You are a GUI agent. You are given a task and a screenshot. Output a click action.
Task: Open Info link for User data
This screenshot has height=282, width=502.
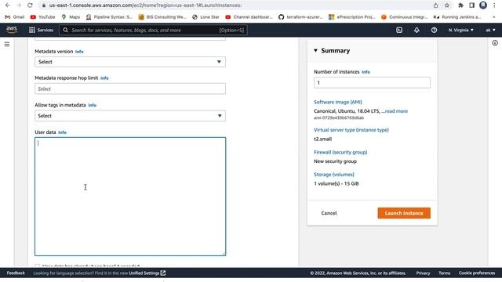pos(62,132)
